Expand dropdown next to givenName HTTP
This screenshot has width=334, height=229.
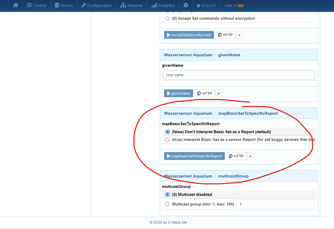click(x=219, y=93)
